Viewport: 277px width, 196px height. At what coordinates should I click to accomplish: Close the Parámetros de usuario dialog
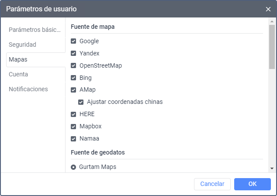click(268, 9)
